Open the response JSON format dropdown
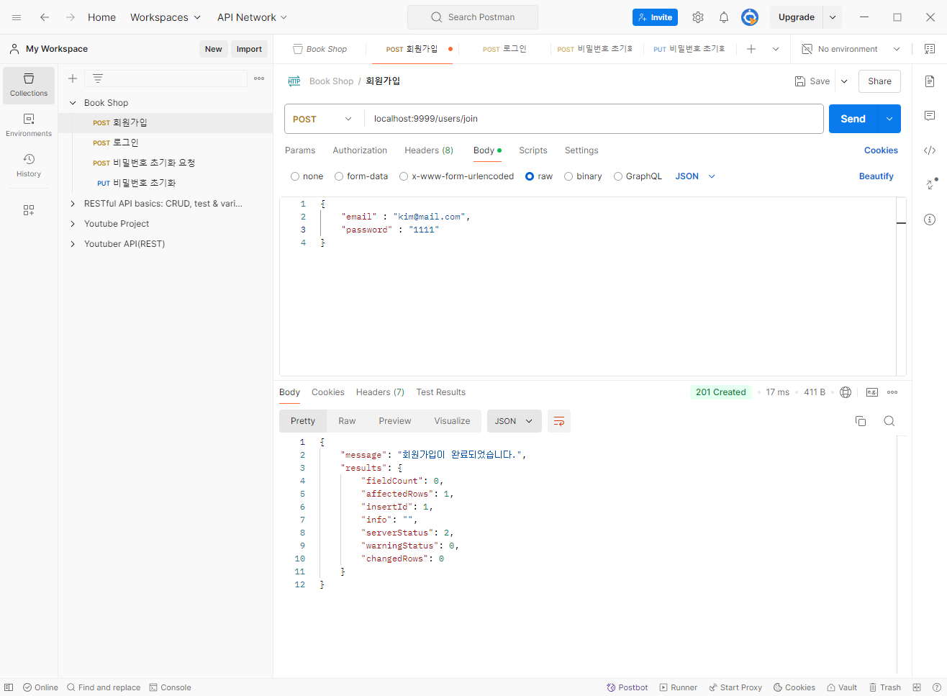Screen dimensions: 947x696 (x=514, y=421)
